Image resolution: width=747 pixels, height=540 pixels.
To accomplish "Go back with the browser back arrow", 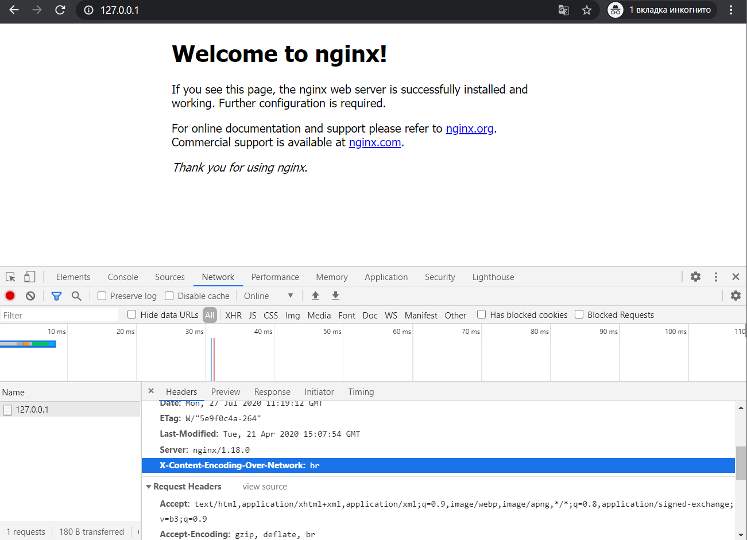I will tap(14, 10).
